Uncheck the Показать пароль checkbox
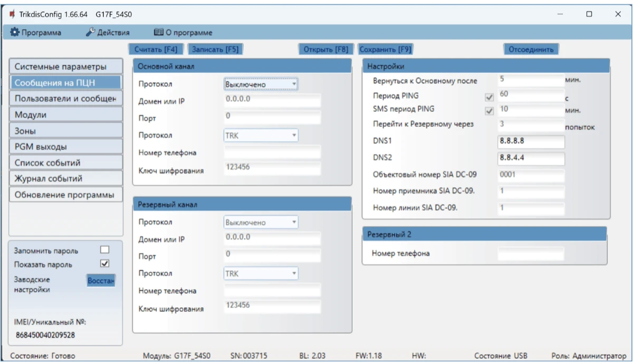 pyautogui.click(x=104, y=264)
